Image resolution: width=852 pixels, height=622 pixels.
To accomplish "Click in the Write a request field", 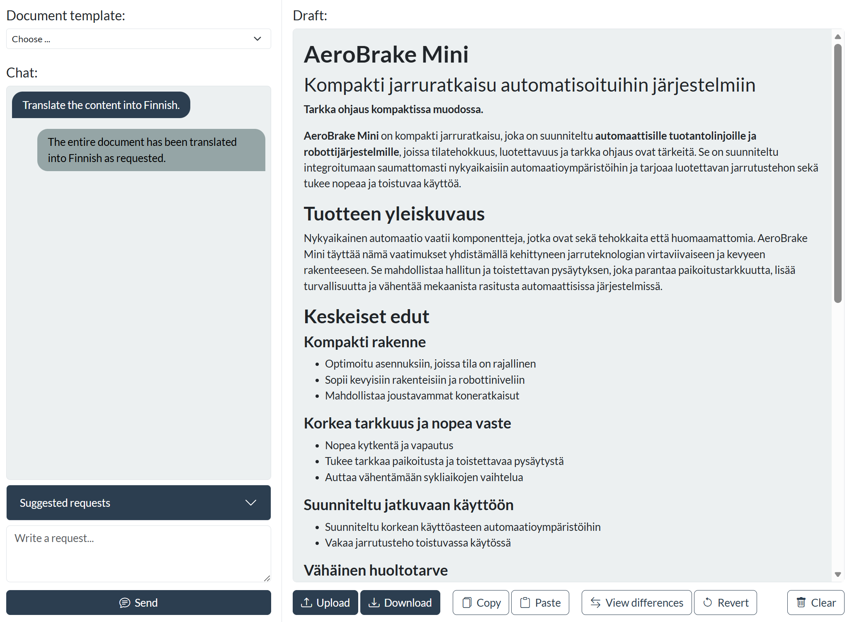I will [x=138, y=553].
